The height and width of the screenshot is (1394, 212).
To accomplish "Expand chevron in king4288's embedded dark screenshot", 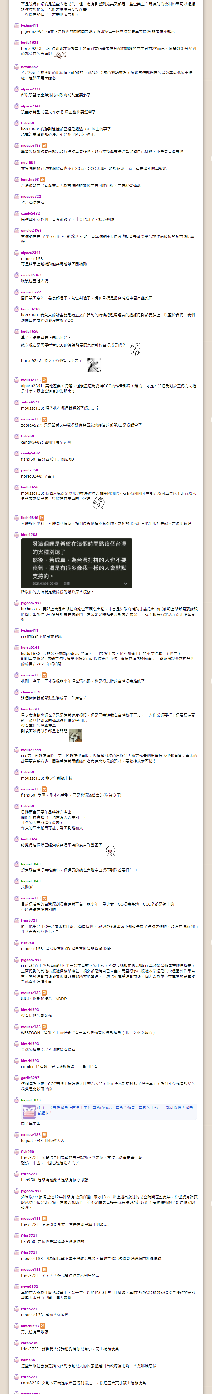I will 126,583.
